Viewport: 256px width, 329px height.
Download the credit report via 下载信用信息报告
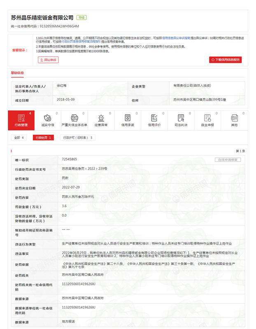[226, 60]
